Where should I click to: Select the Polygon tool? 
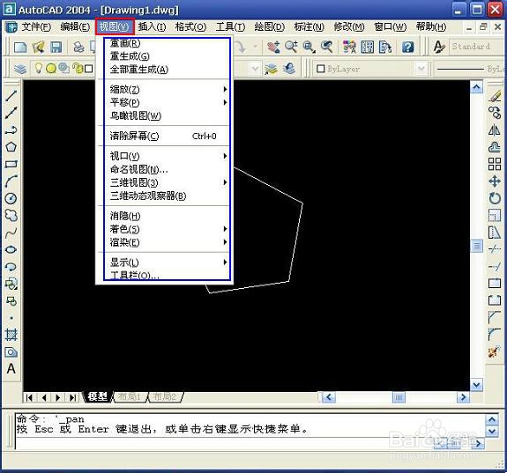click(x=11, y=147)
